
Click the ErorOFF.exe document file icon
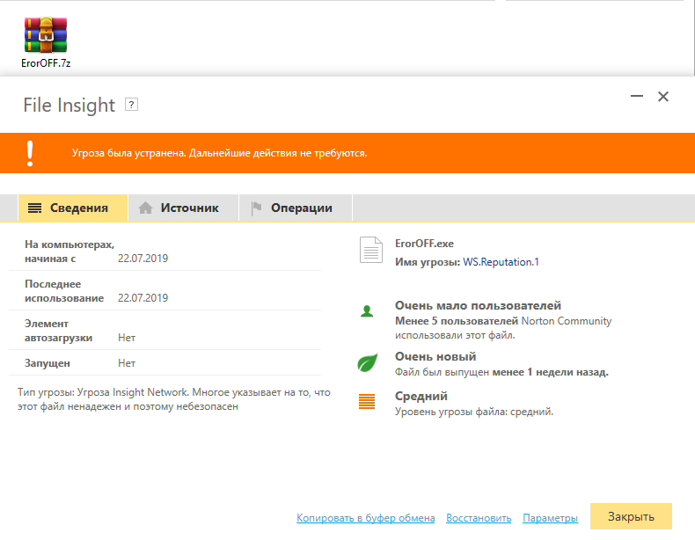pyautogui.click(x=371, y=250)
